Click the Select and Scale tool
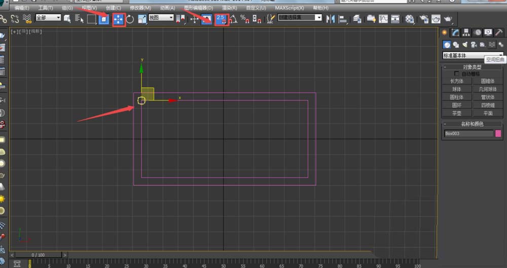Viewport: 507px width, 268px height. [142, 19]
